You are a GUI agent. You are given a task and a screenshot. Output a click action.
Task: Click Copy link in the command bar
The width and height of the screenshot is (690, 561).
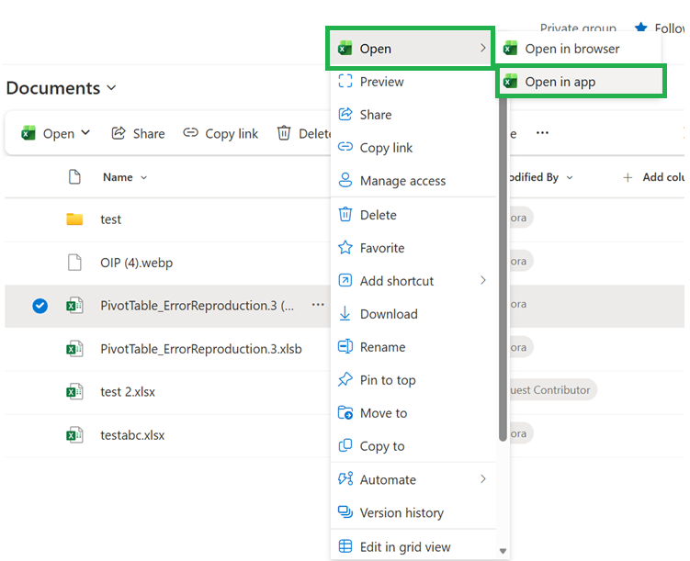[x=221, y=133]
